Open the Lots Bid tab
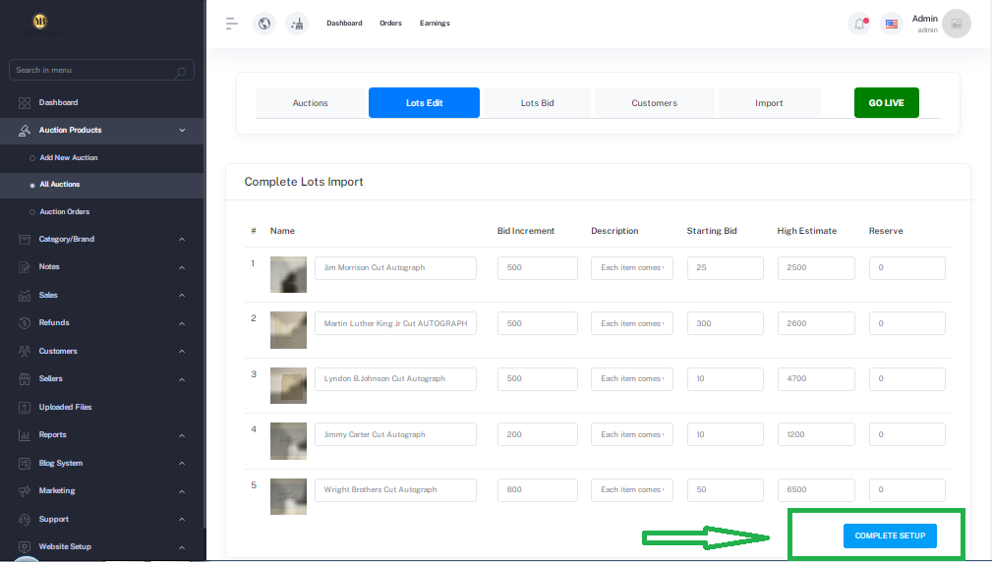The image size is (992, 562). pyautogui.click(x=537, y=103)
